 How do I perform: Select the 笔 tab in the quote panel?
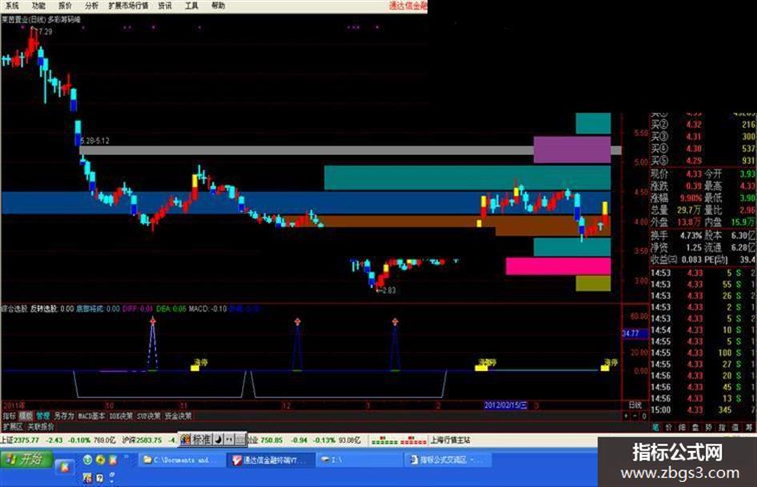(655, 427)
